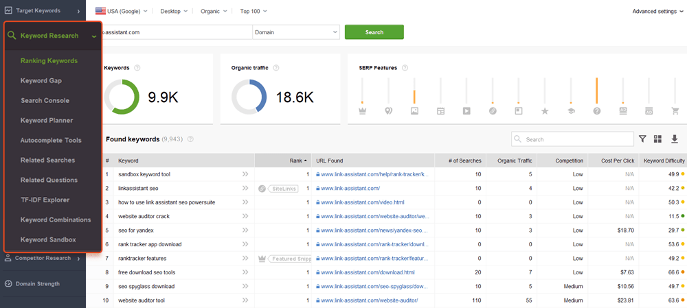This screenshot has width=687, height=308.
Task: Select the shopping cart SERP icon
Action: [x=675, y=111]
